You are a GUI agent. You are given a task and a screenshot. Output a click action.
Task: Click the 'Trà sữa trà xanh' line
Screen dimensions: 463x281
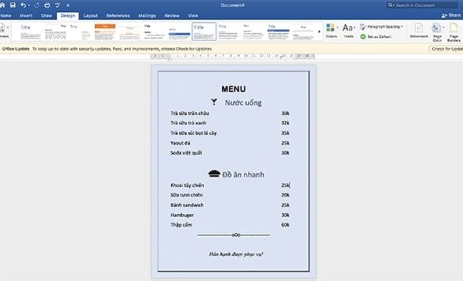tap(188, 123)
